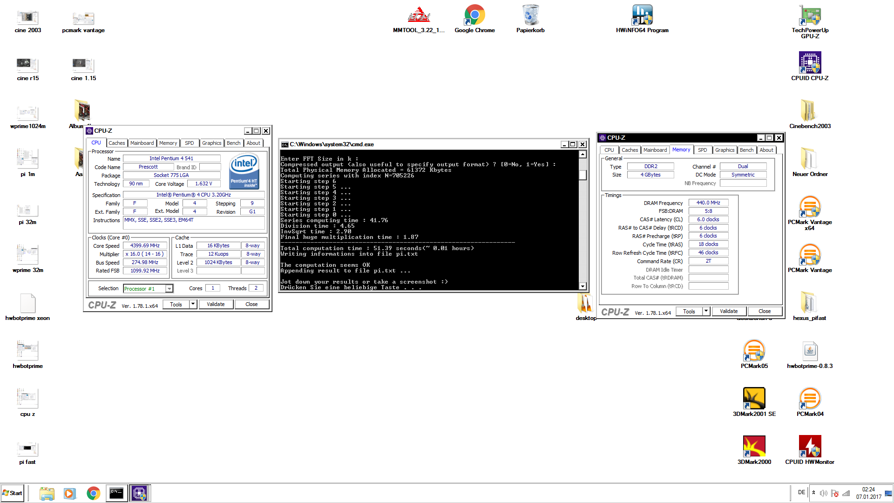
Task: Open the cine r15 desktop icon
Action: click(28, 69)
